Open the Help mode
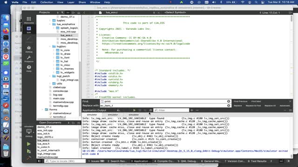The image size is (298, 167). pos(29,68)
